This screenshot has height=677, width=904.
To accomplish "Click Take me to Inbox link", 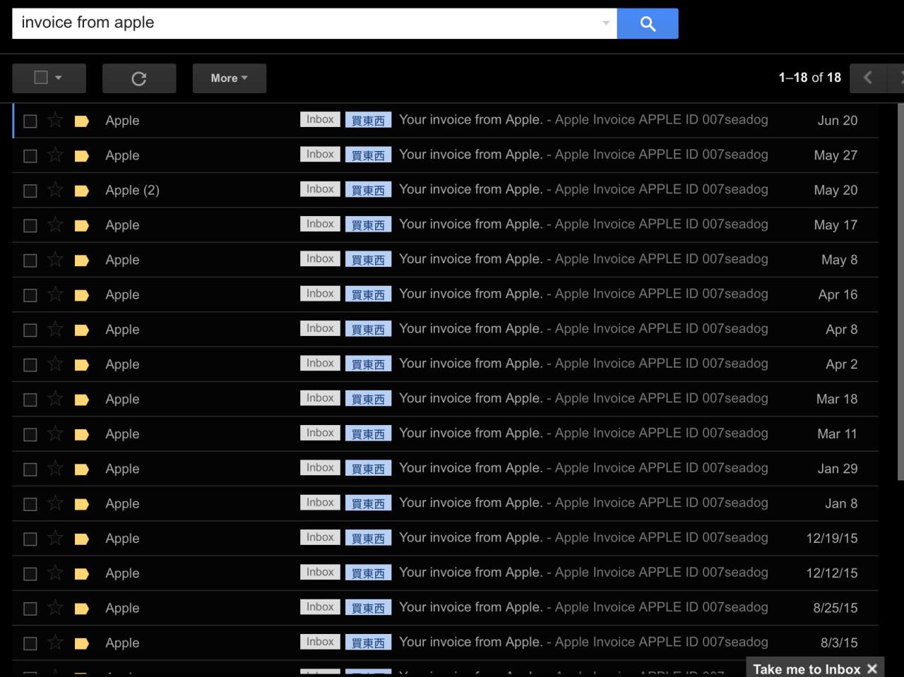I will 806,669.
